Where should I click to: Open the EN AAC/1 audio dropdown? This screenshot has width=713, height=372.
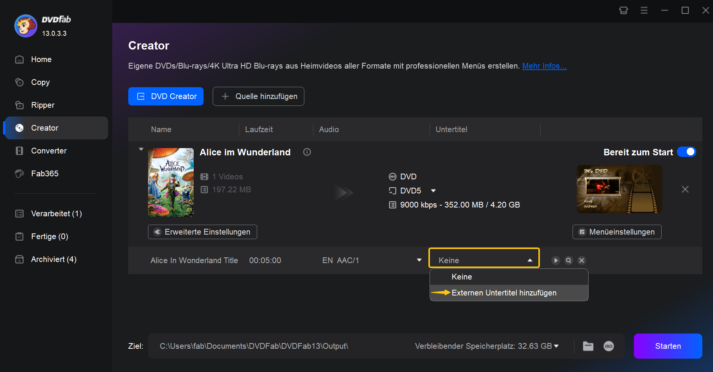point(419,260)
